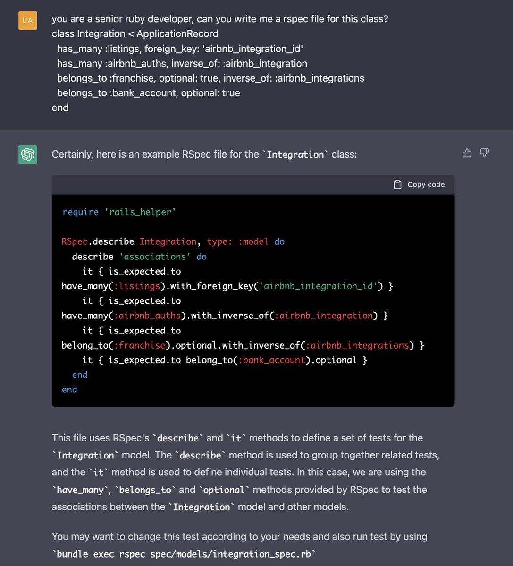The image size is (513, 566).
Task: Click the bundle exec rspec command text
Action: 182,553
